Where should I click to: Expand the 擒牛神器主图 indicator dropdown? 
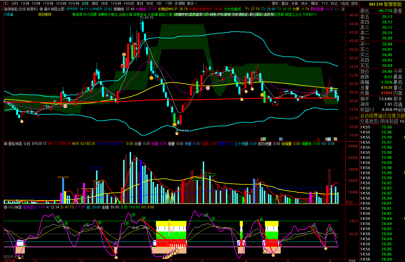[41, 9]
